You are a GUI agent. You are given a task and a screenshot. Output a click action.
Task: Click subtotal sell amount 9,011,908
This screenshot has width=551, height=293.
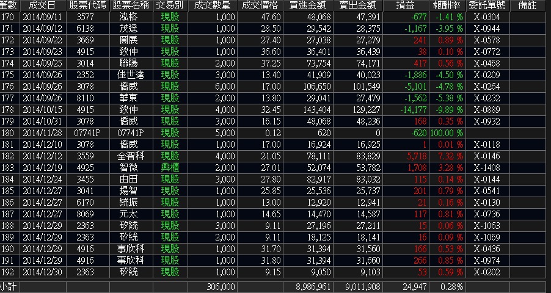pyautogui.click(x=362, y=287)
